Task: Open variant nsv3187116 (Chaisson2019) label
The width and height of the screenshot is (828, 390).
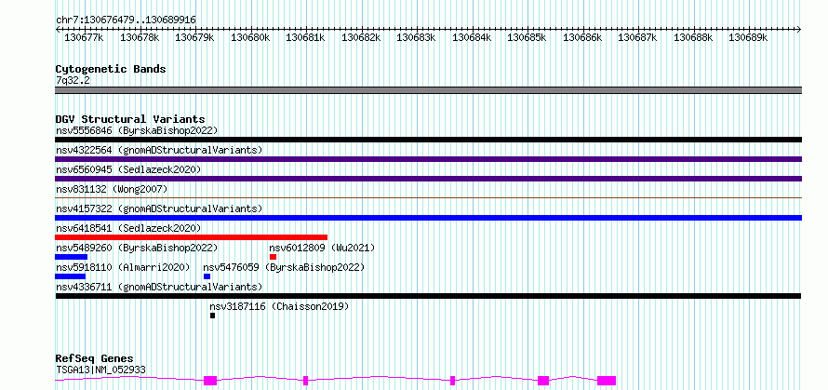Action: coord(279,306)
